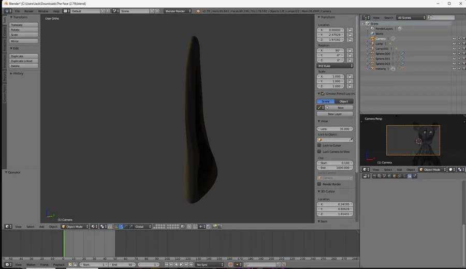
Task: Open the Object Mode dropdown in main viewport
Action: tap(75, 227)
